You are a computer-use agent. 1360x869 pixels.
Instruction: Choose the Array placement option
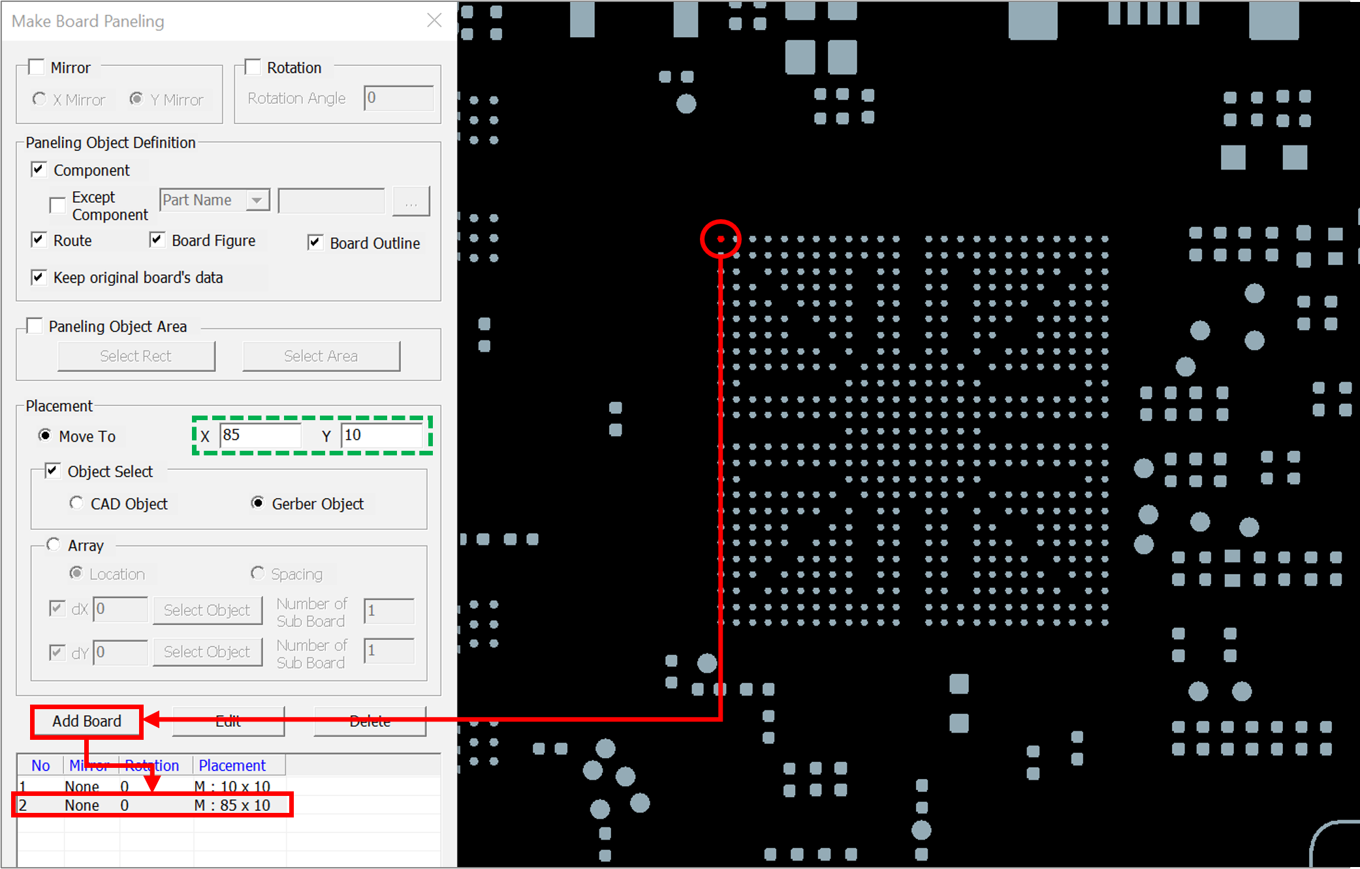[x=54, y=545]
